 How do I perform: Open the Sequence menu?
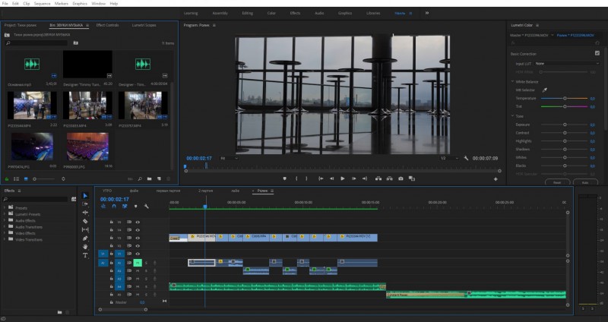click(x=43, y=4)
